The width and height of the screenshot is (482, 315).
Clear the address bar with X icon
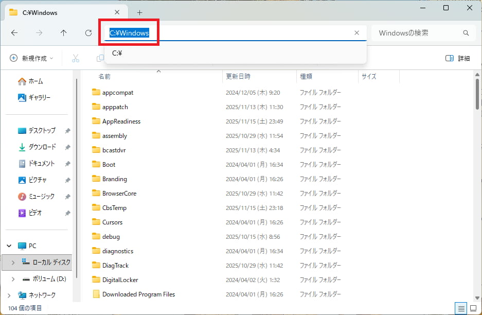point(357,33)
